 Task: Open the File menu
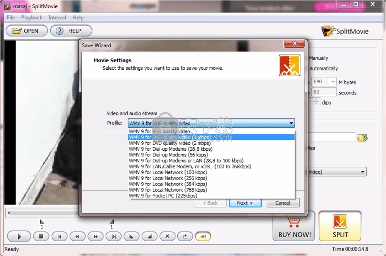point(11,17)
